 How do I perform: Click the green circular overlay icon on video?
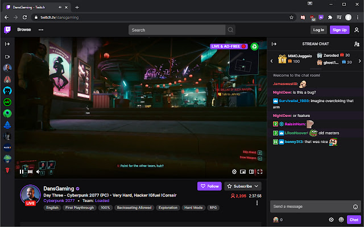tap(254, 47)
